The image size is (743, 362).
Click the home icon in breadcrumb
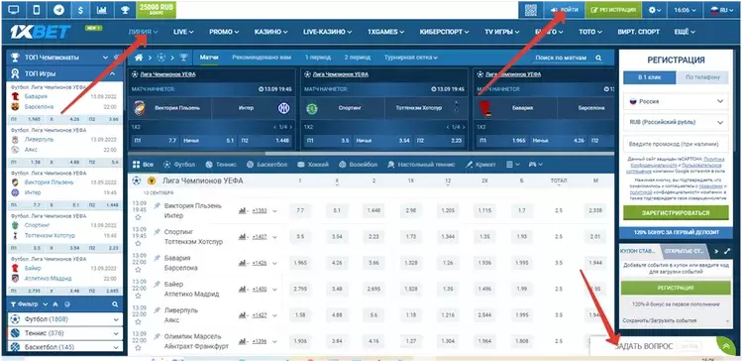(x=139, y=58)
